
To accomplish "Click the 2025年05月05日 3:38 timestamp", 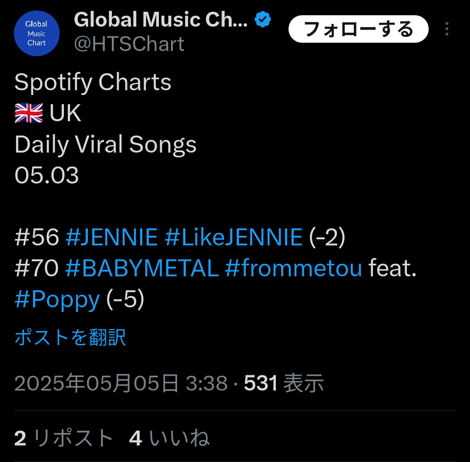I will (121, 384).
